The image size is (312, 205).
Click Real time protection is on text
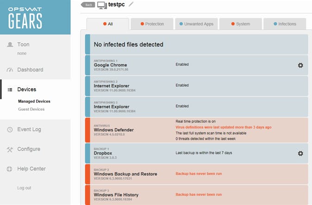tap(195, 121)
